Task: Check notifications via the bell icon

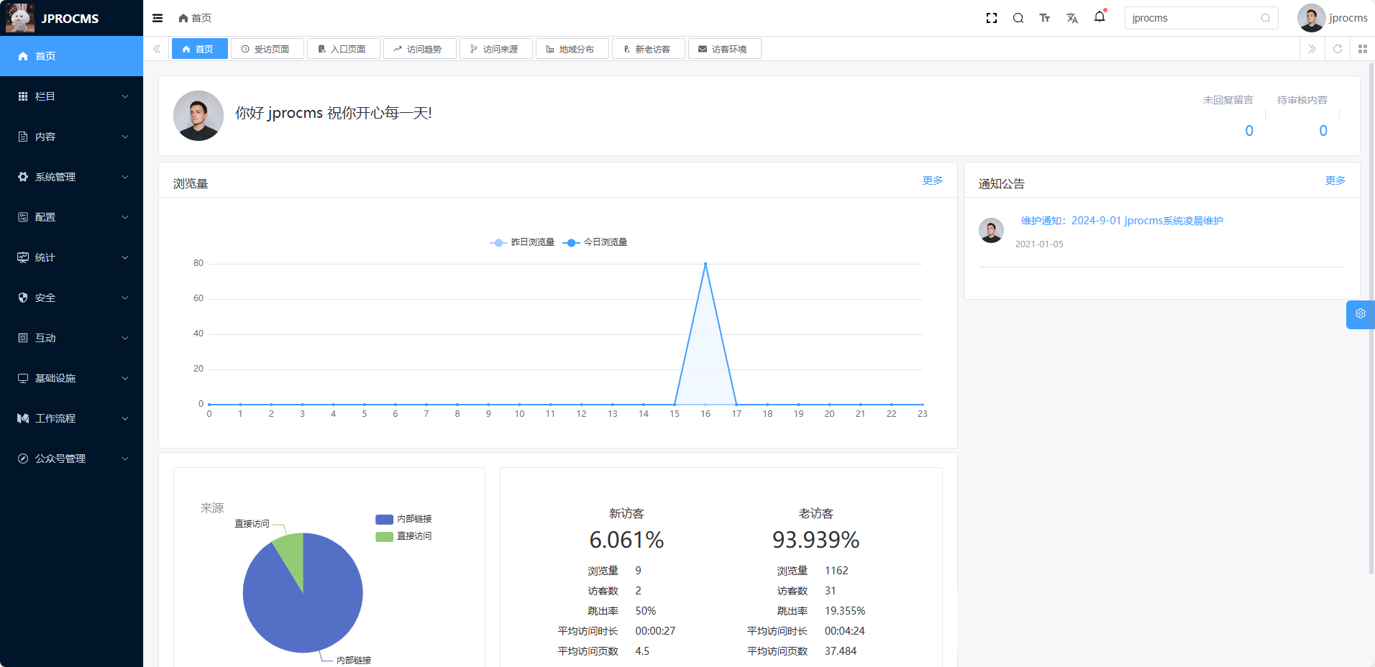Action: tap(1099, 18)
